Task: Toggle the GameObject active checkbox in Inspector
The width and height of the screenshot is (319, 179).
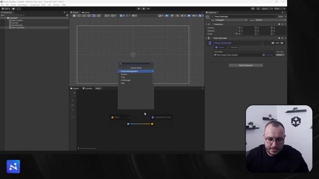Action: (x=213, y=16)
